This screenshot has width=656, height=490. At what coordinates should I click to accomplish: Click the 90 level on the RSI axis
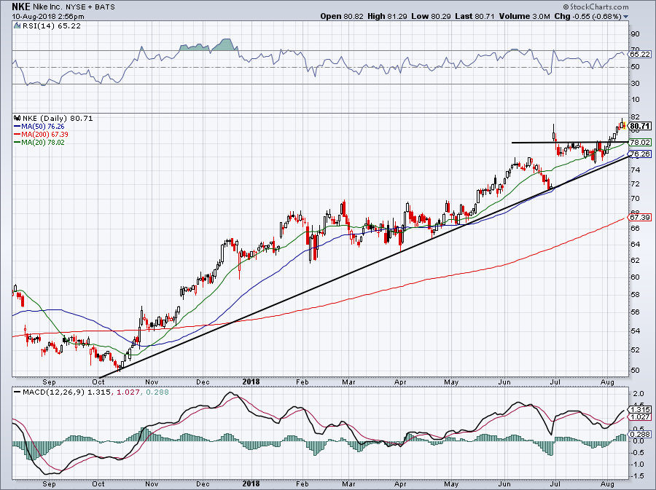[635, 33]
